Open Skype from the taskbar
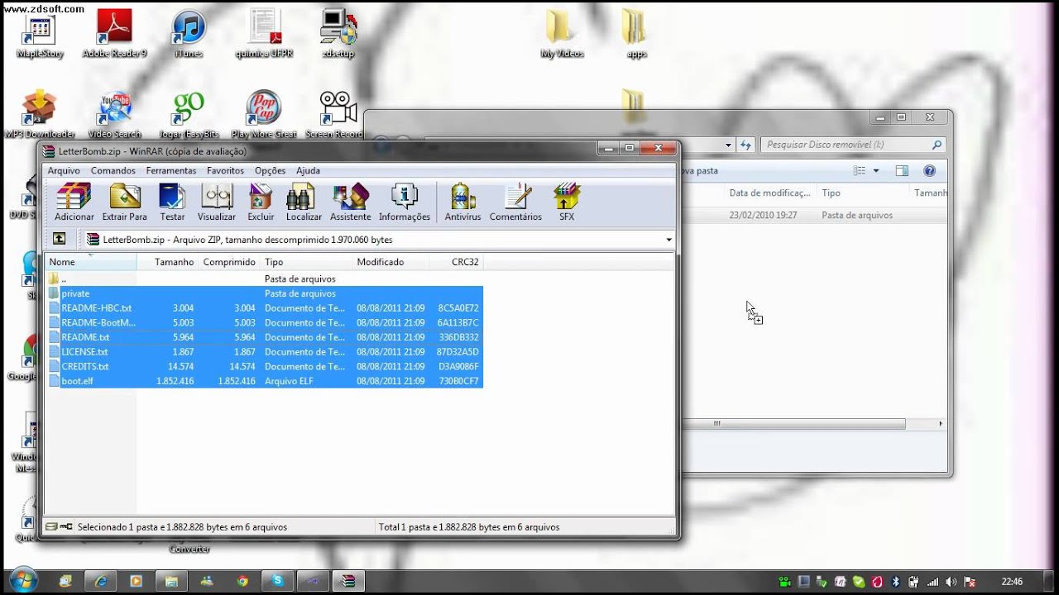Image resolution: width=1059 pixels, height=595 pixels. click(x=278, y=581)
